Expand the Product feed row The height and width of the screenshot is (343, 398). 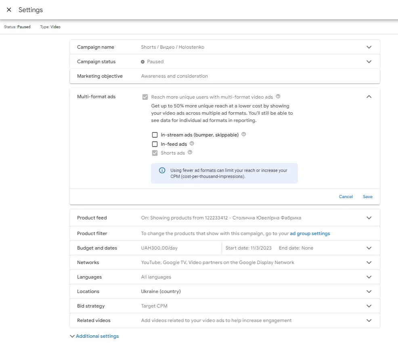pyautogui.click(x=369, y=218)
